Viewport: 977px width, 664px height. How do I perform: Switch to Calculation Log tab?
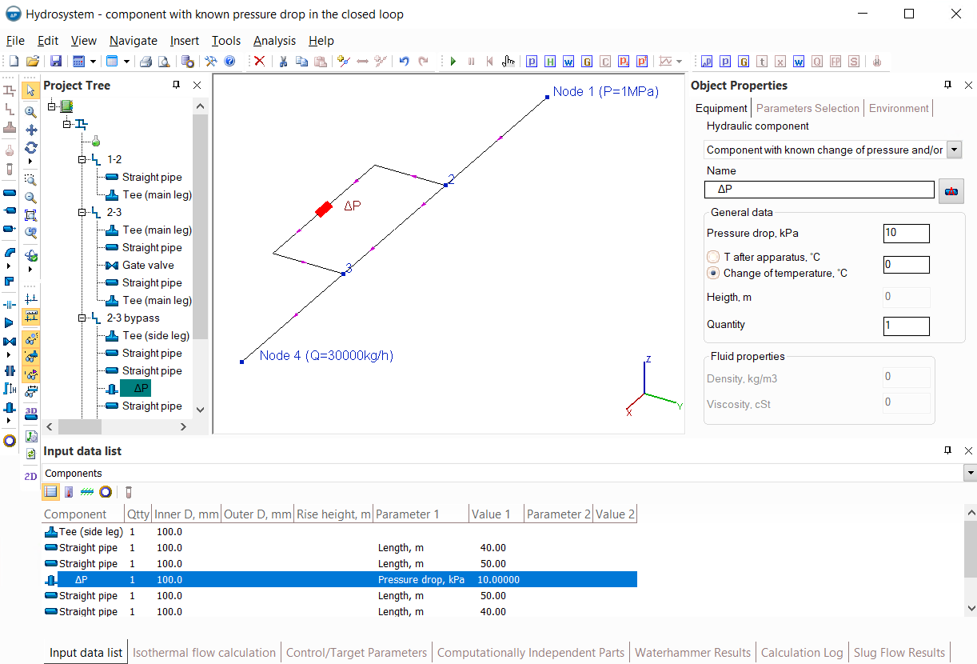(802, 653)
